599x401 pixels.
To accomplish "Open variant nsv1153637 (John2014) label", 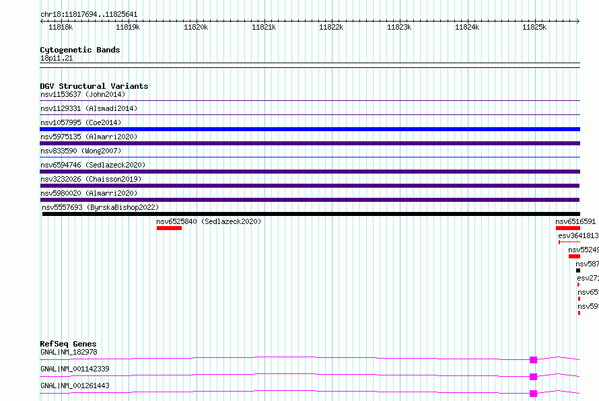I will tap(83, 94).
